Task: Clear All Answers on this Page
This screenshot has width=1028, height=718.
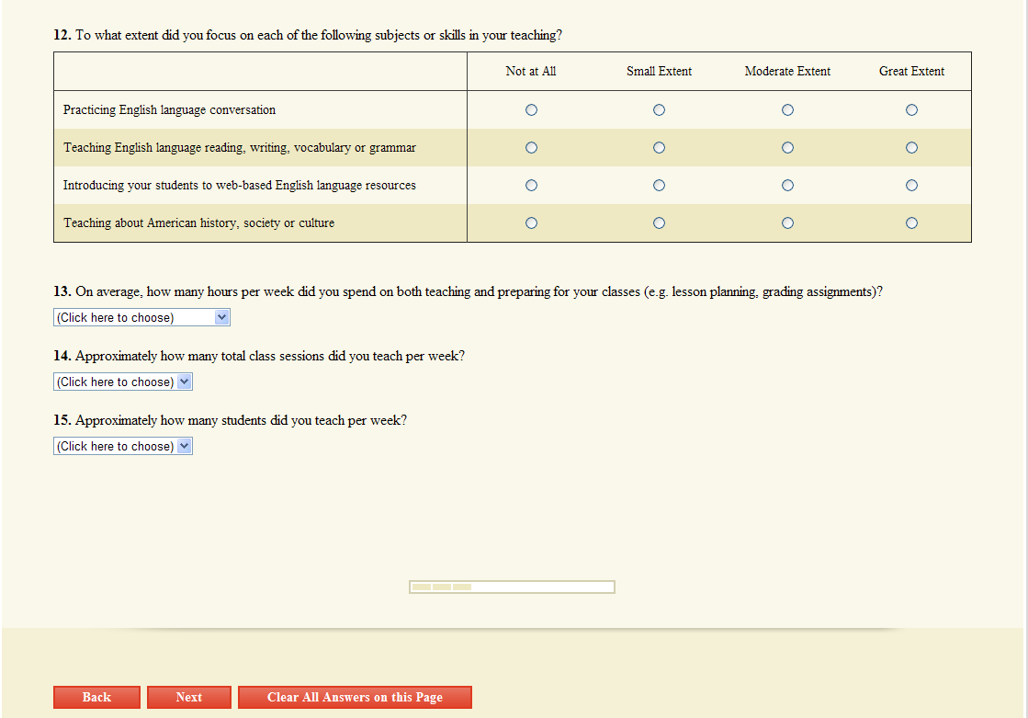Action: coord(355,698)
